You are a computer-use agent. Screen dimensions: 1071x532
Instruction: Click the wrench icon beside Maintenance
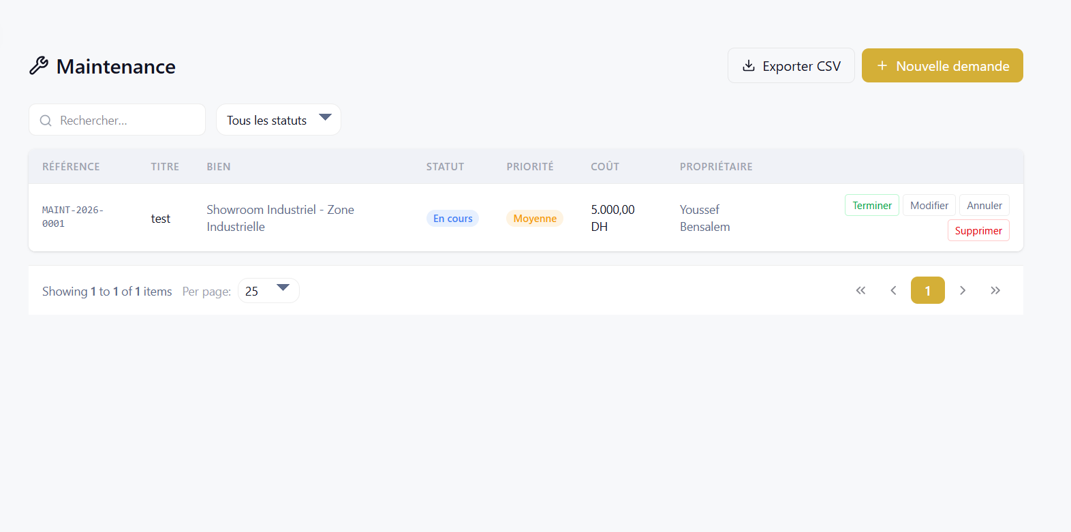[39, 66]
